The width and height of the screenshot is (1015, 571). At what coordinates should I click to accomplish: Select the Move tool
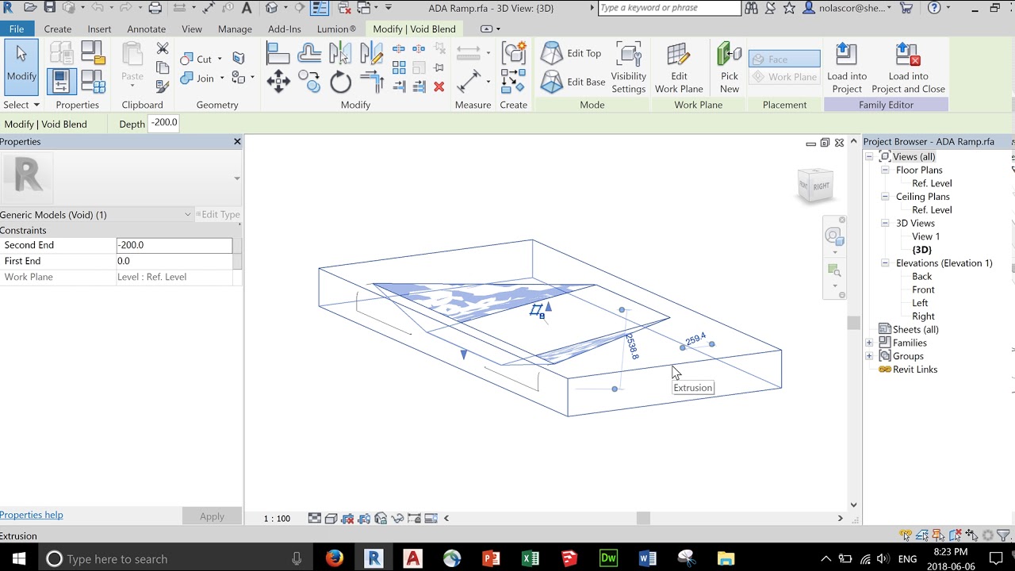click(x=278, y=81)
